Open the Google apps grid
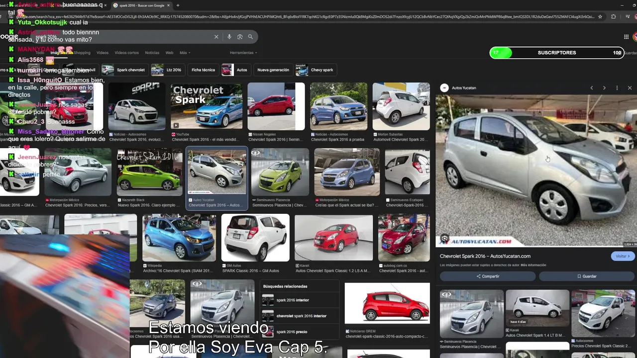 [626, 37]
